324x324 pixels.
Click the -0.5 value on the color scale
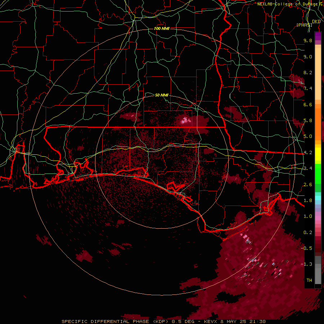pyautogui.click(x=306, y=248)
